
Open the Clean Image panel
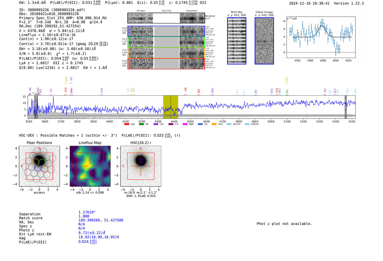(264, 41)
